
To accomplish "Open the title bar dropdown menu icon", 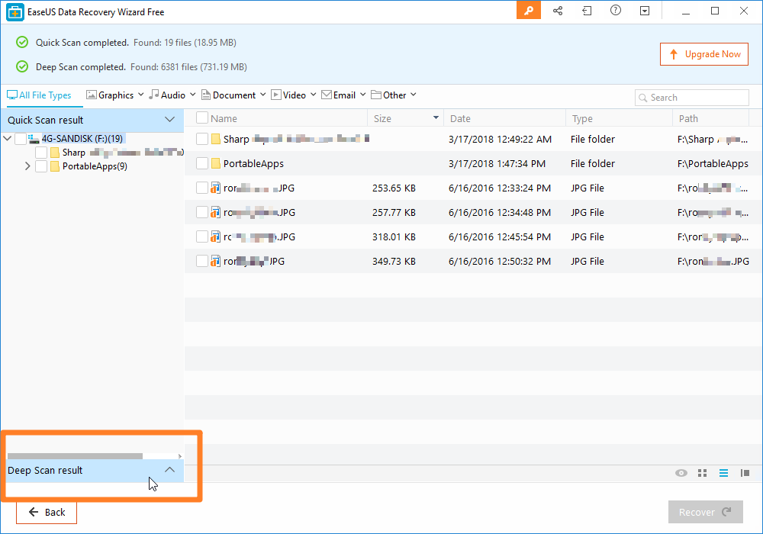I will point(645,11).
